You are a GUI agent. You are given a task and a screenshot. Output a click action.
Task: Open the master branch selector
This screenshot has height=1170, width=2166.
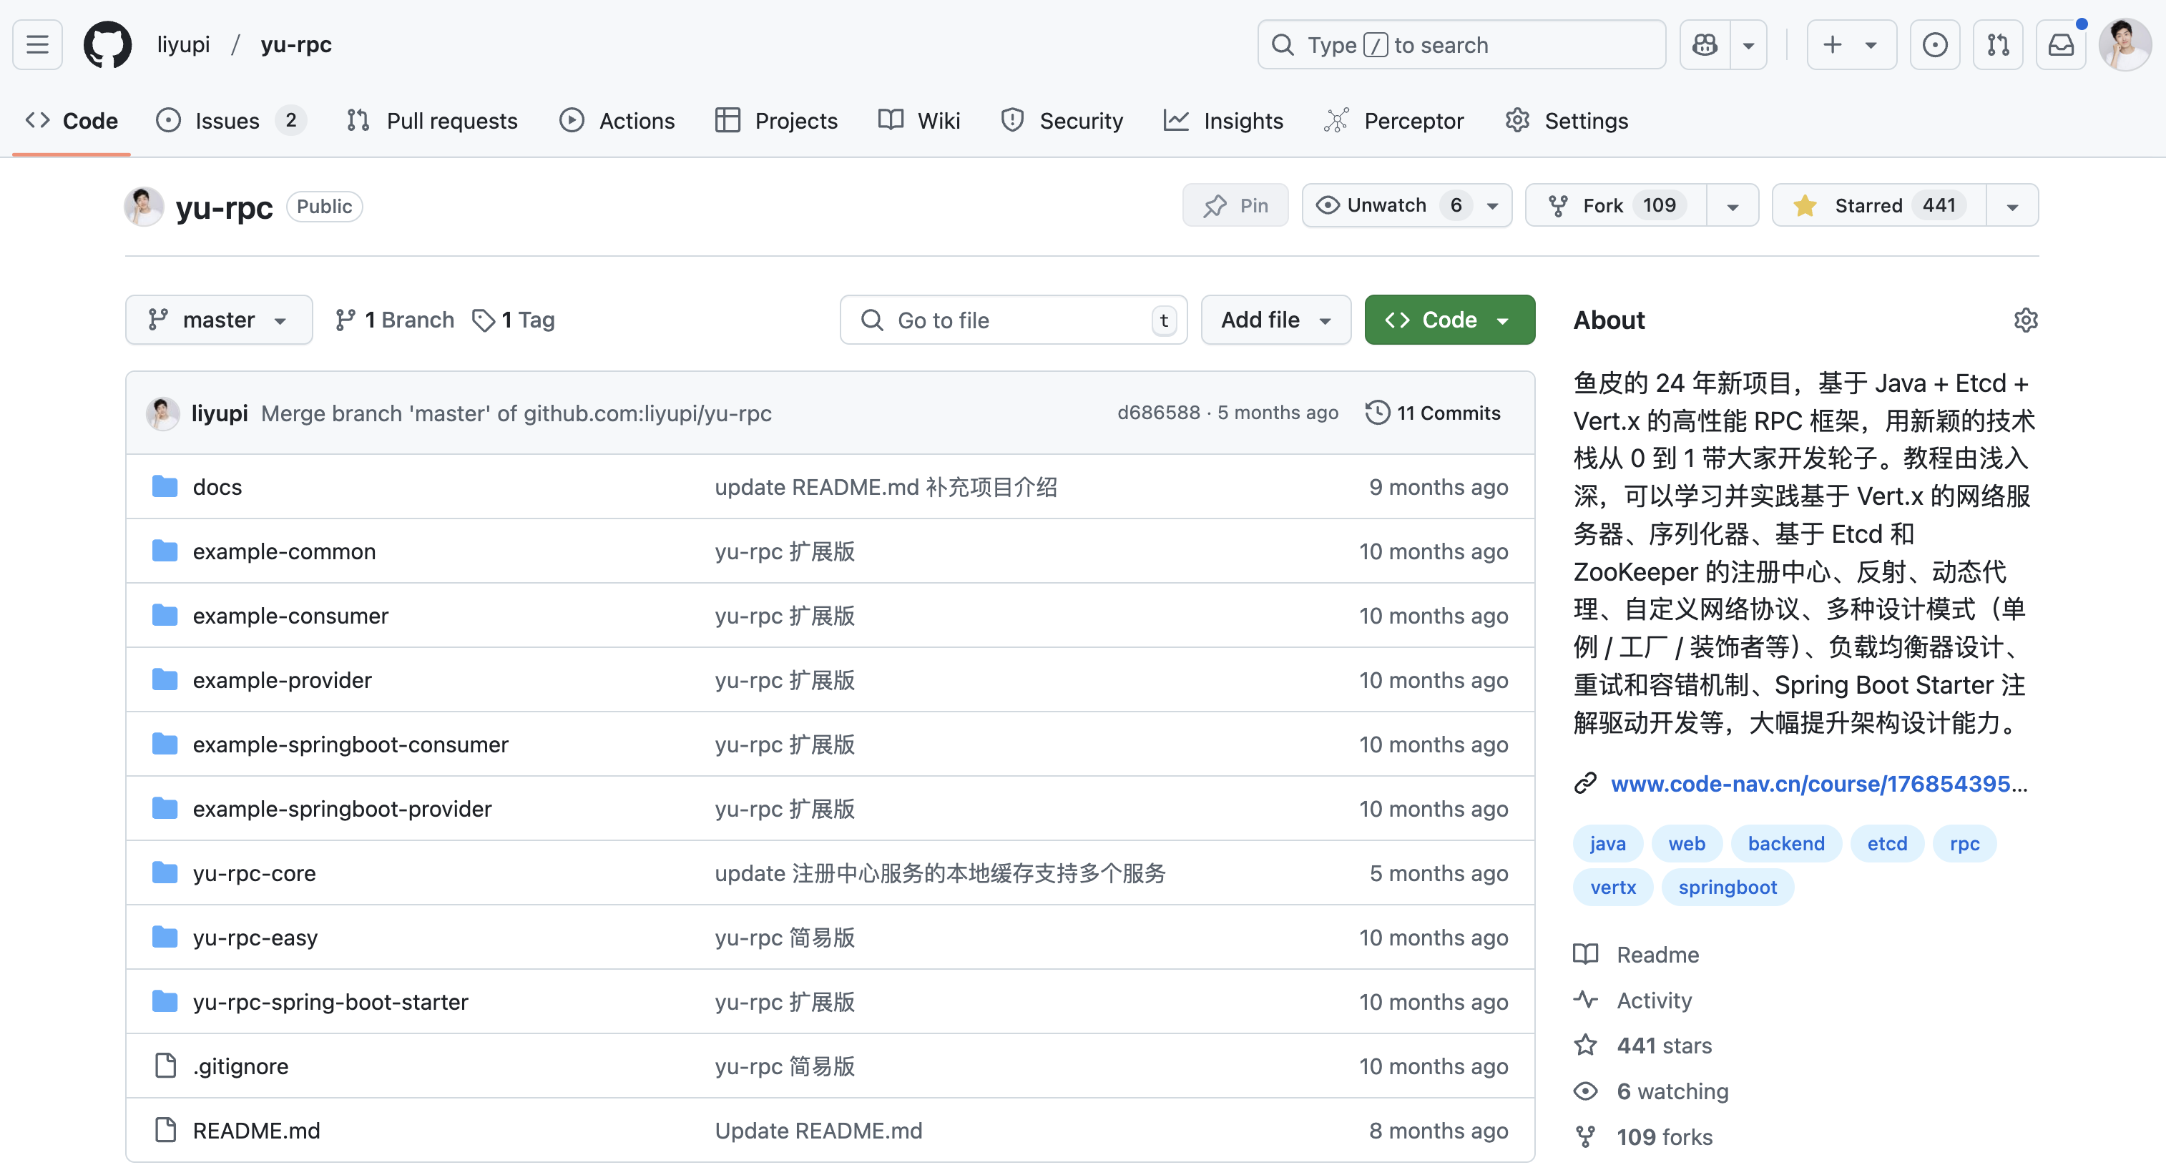pyautogui.click(x=219, y=320)
